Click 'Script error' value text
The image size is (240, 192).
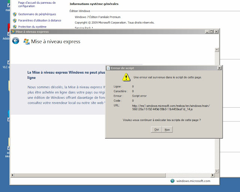click(139, 96)
